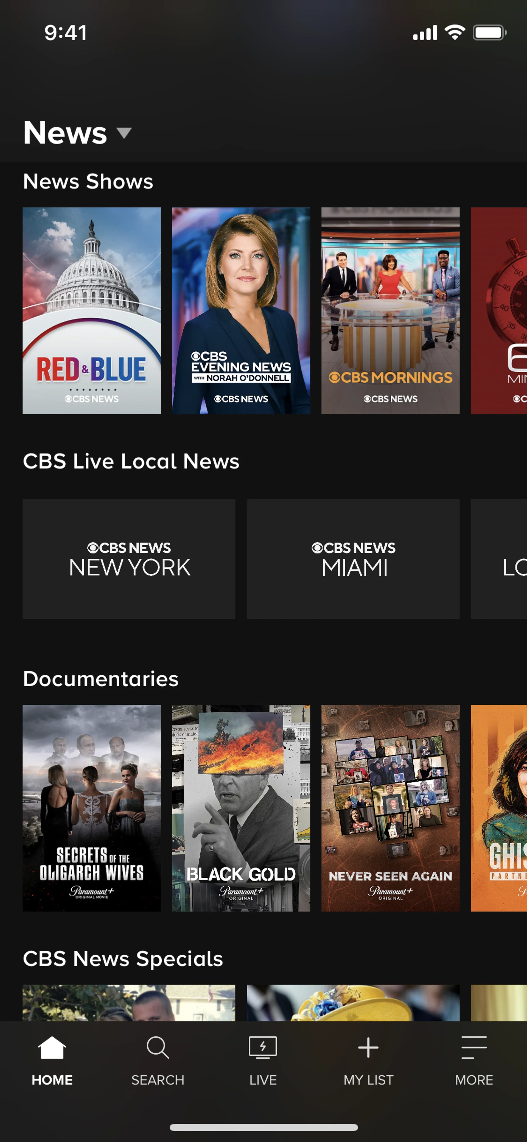
Task: Tap the 60 Minutes partially visible poster
Action: point(499,310)
